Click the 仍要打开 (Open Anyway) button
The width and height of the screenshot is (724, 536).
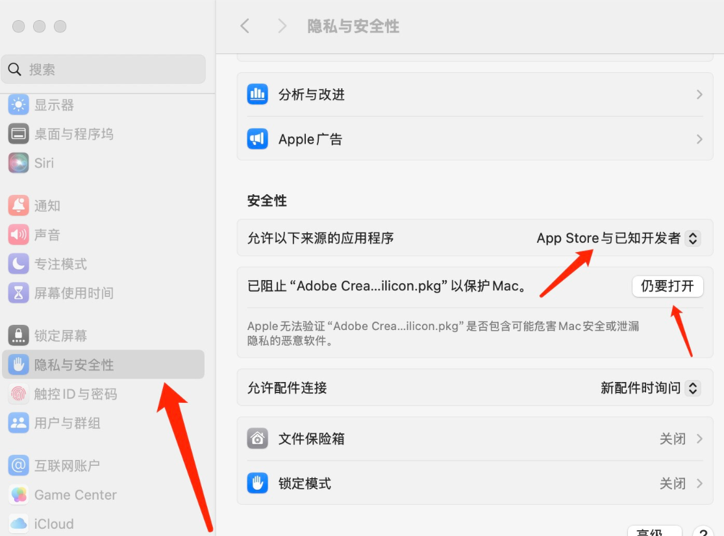[667, 287]
